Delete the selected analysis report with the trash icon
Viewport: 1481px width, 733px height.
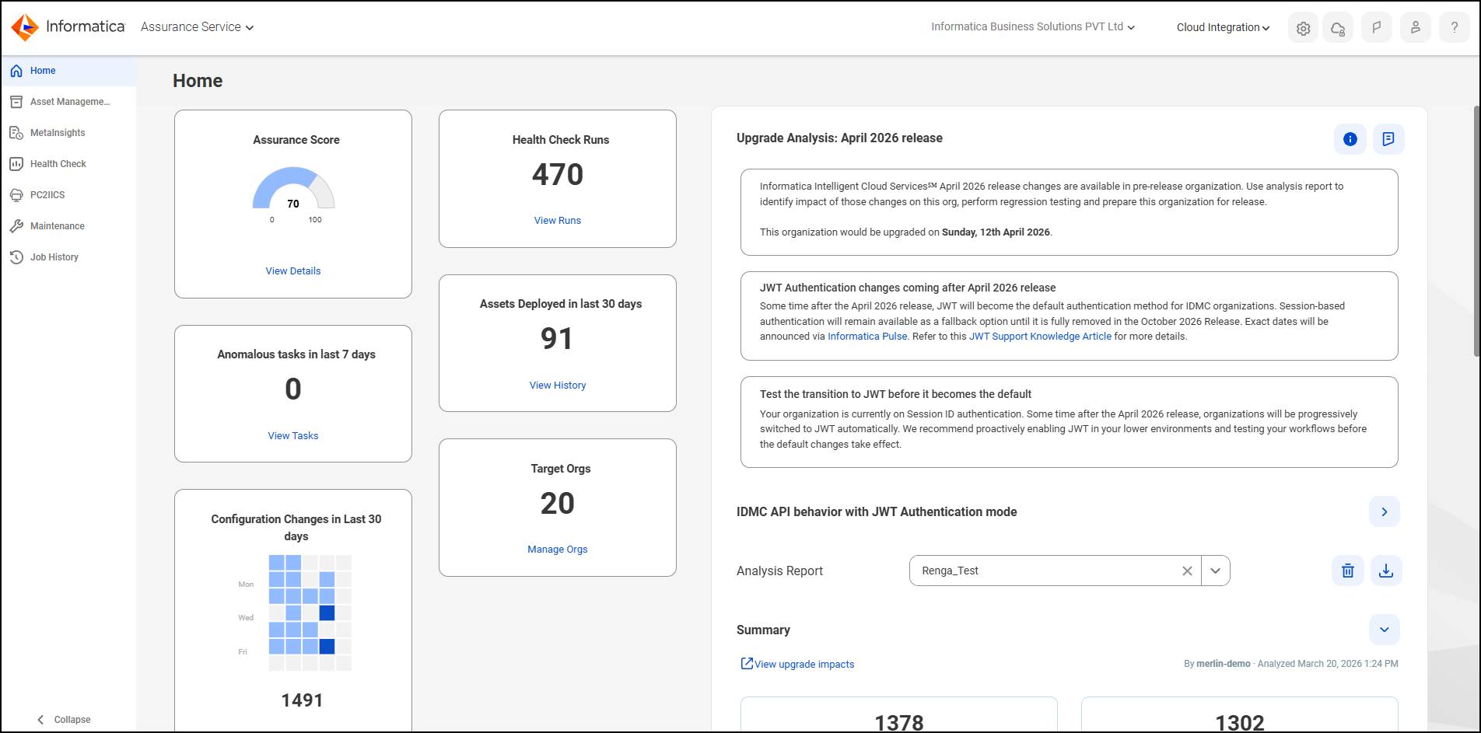[1348, 571]
